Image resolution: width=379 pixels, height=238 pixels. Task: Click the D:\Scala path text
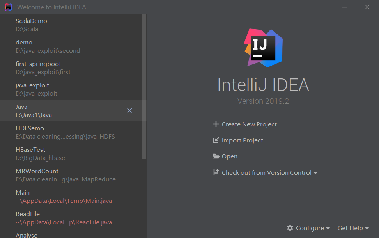click(27, 29)
